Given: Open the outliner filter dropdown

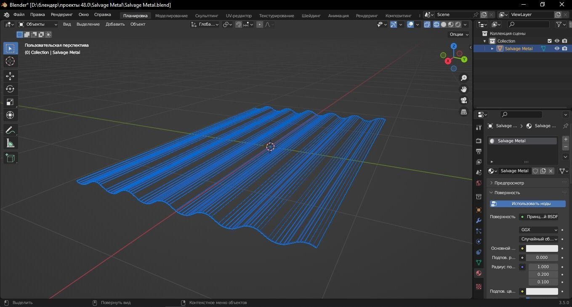Looking at the screenshot, I should (561, 24).
